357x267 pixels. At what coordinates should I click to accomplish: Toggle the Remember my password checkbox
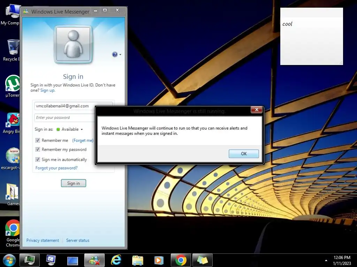[x=38, y=149]
